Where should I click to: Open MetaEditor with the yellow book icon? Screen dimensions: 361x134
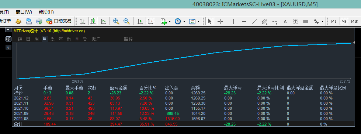tap(18, 21)
